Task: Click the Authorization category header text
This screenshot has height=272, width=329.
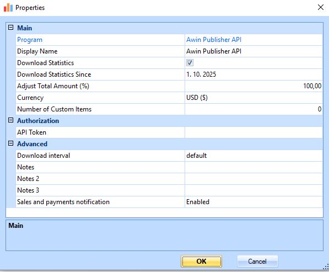Action: (x=38, y=121)
